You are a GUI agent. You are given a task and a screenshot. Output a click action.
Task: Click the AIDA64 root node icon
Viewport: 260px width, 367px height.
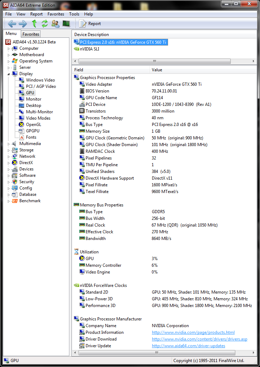pyautogui.click(x=8, y=42)
